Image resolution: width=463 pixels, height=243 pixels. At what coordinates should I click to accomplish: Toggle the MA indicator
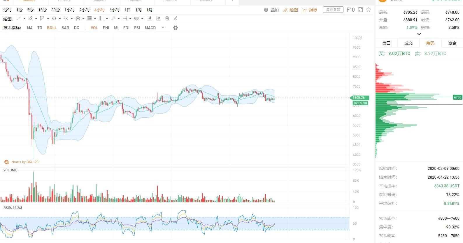point(30,28)
